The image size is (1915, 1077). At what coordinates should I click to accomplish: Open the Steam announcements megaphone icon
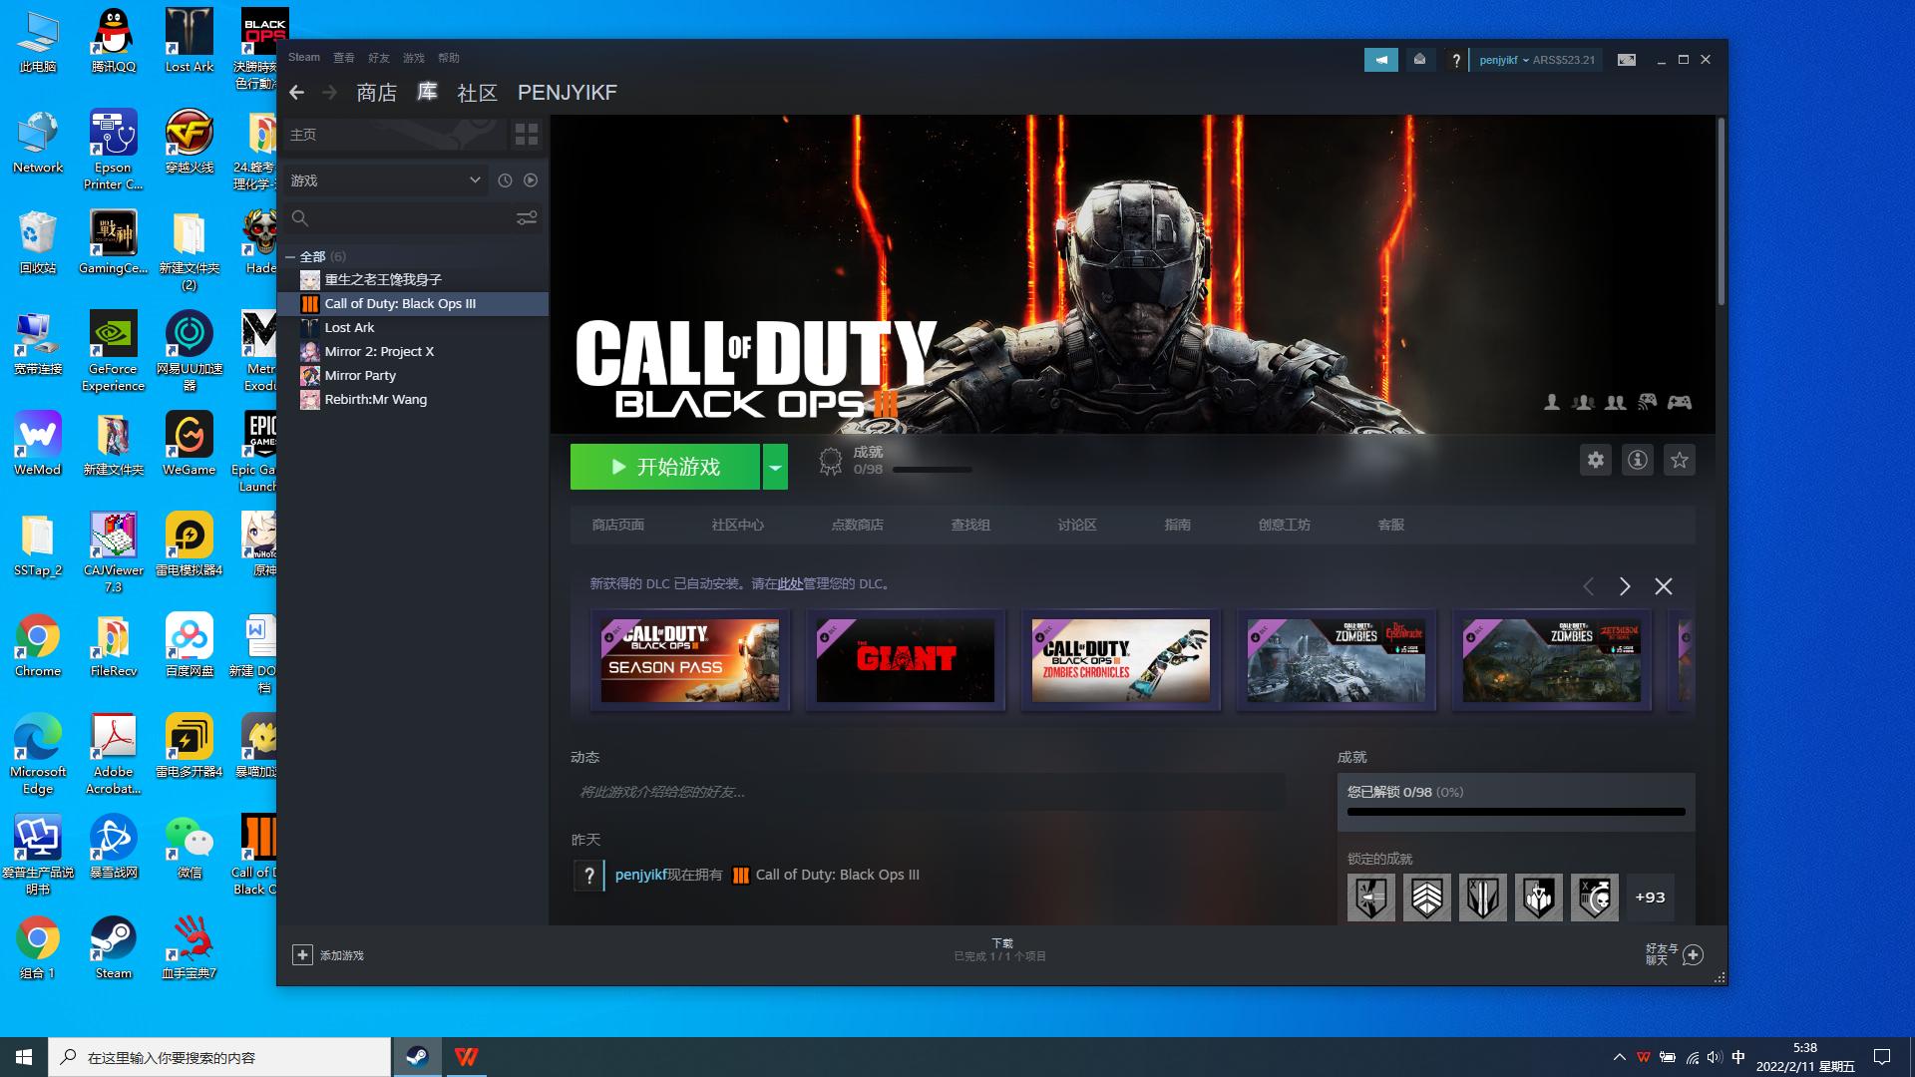click(1381, 60)
